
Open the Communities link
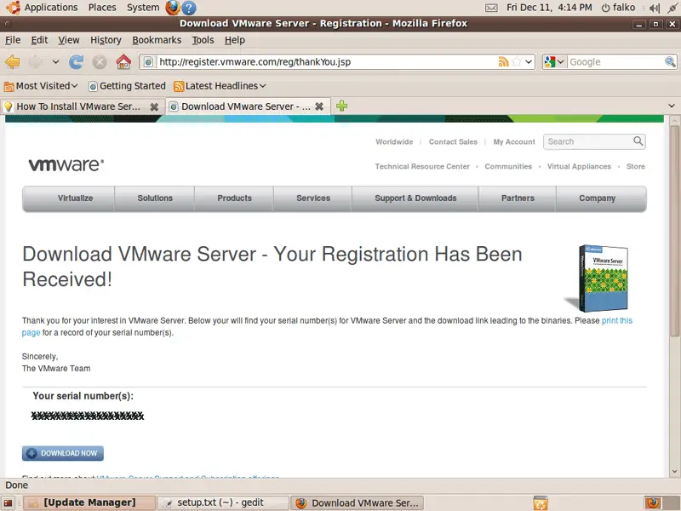pyautogui.click(x=508, y=166)
